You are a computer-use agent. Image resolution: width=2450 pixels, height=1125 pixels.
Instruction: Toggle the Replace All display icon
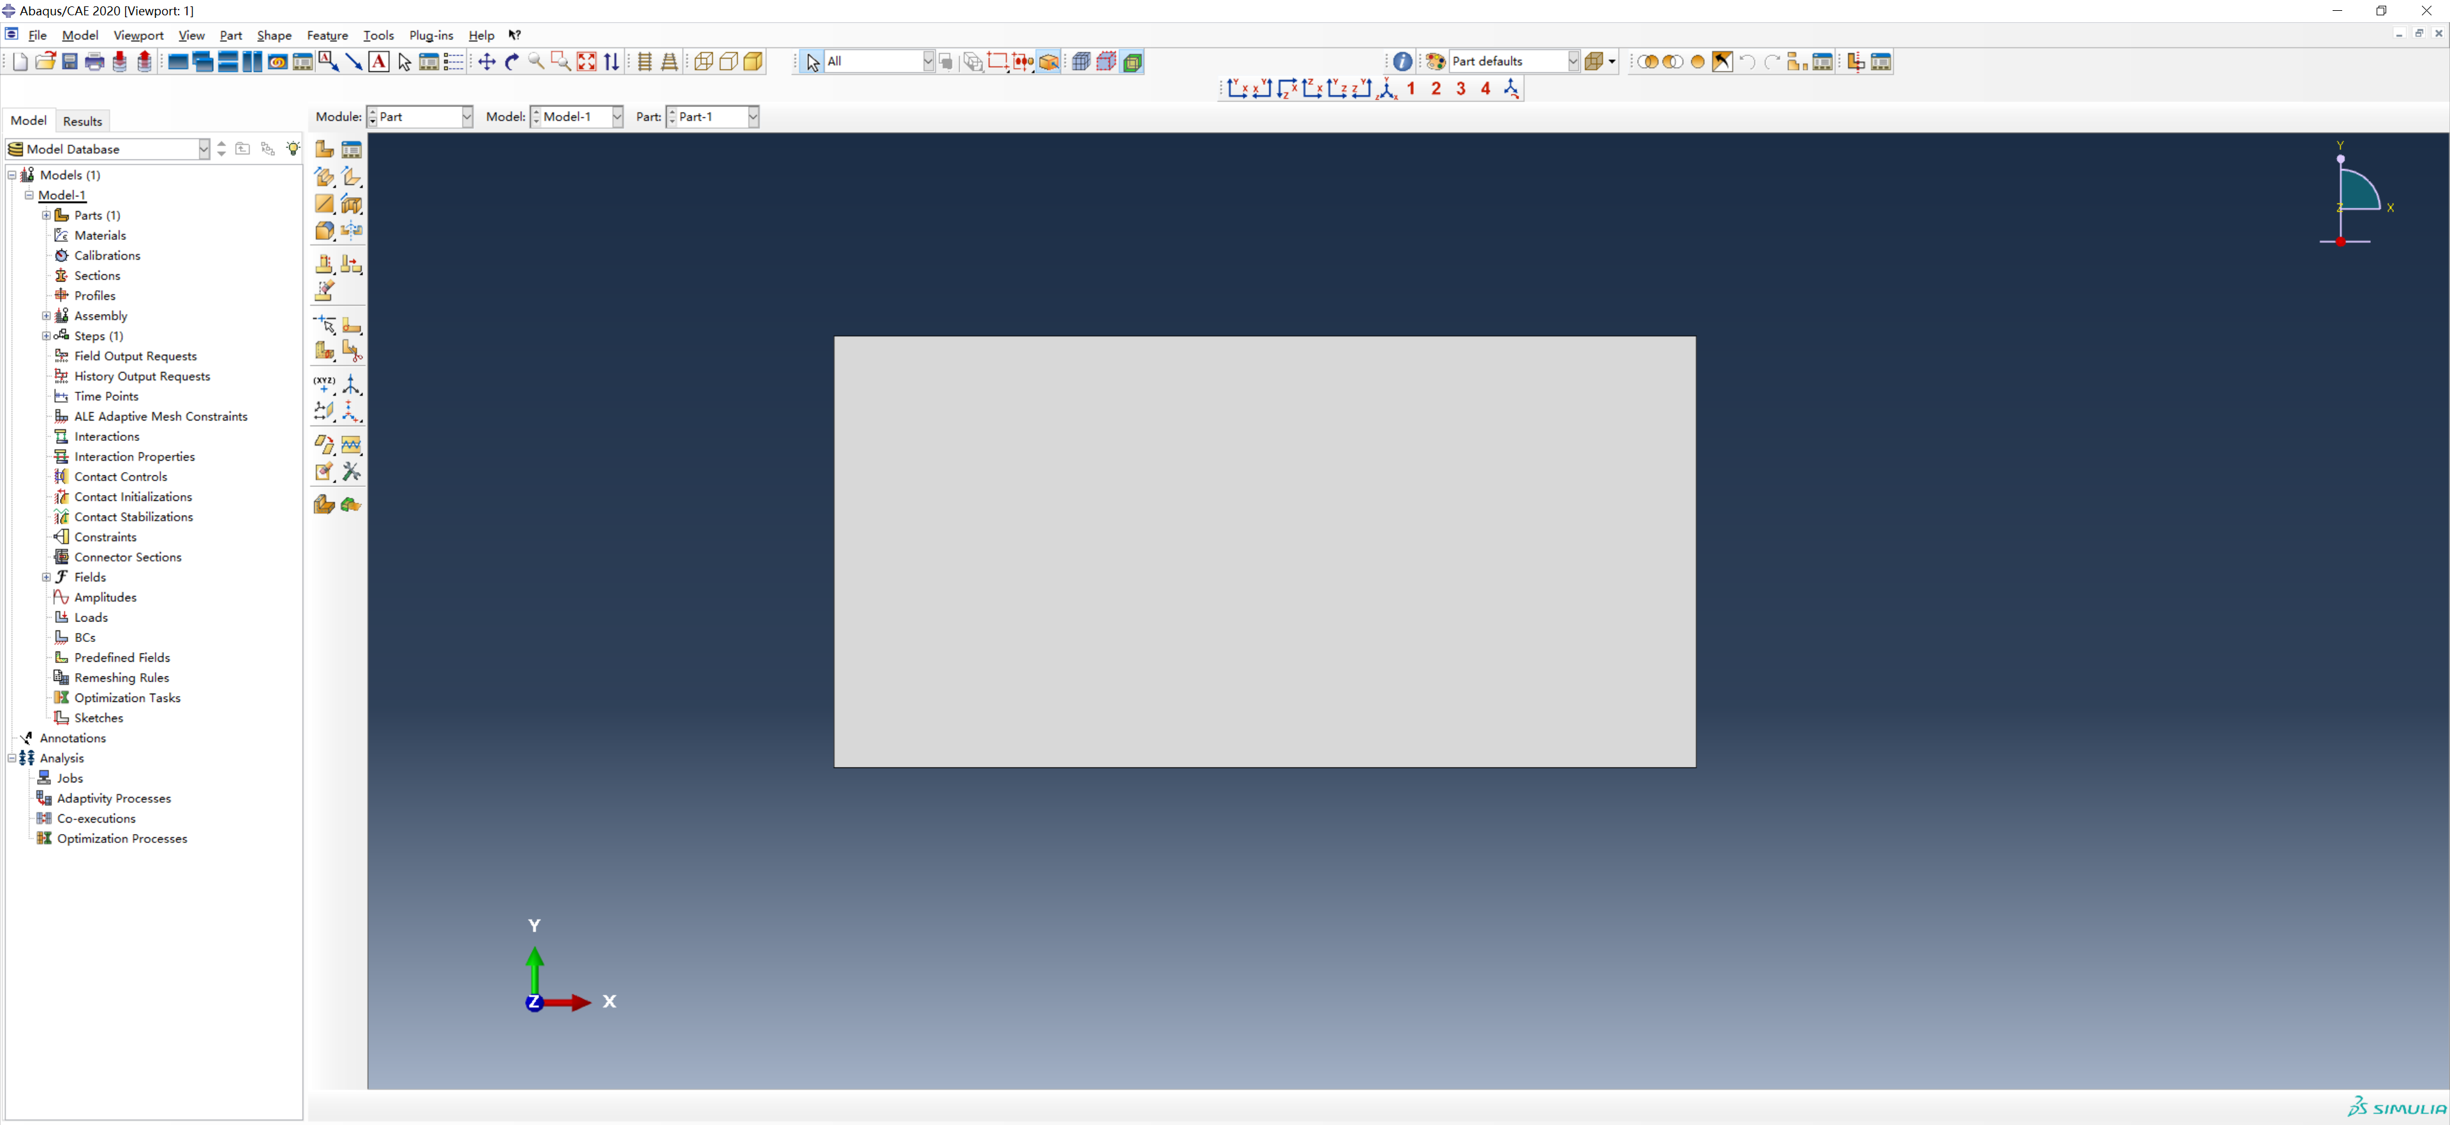click(1698, 62)
